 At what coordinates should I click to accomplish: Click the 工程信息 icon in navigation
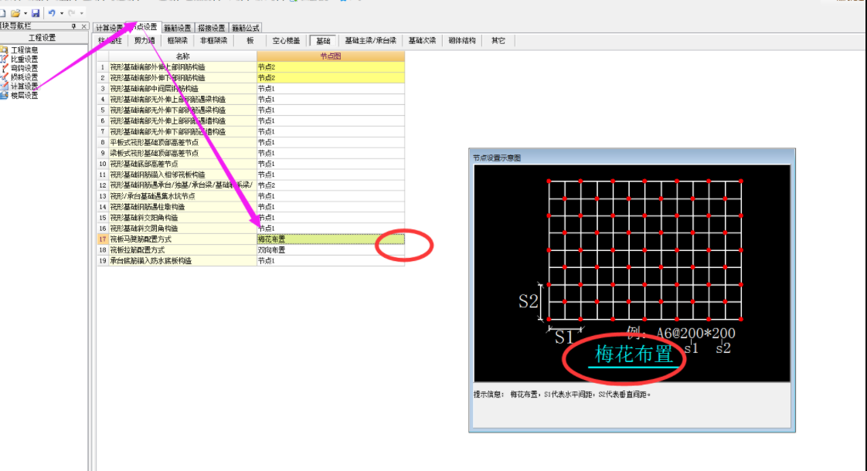(5, 49)
